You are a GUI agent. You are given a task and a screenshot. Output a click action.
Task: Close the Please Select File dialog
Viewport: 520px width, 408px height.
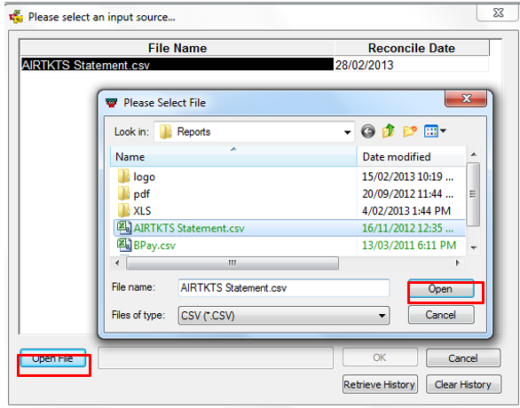coord(466,98)
